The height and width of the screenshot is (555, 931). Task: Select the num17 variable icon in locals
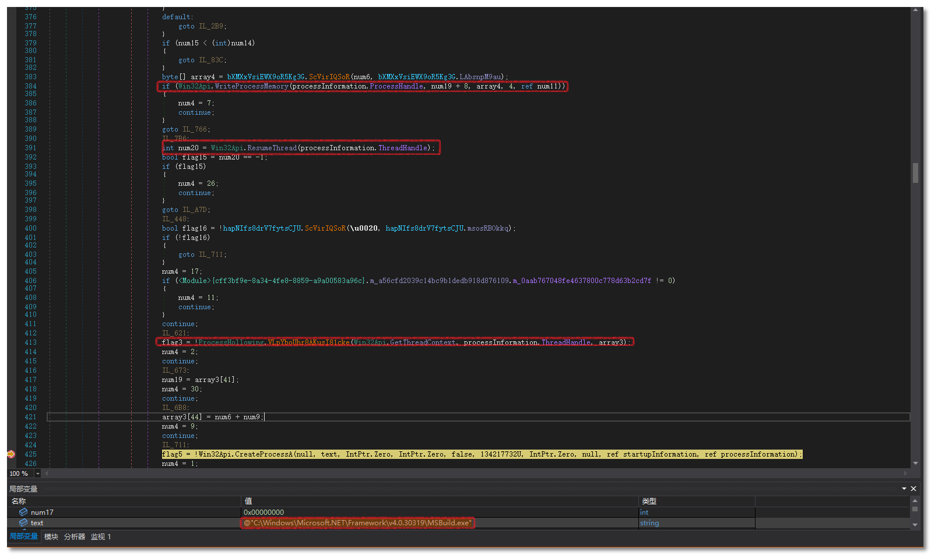point(23,512)
